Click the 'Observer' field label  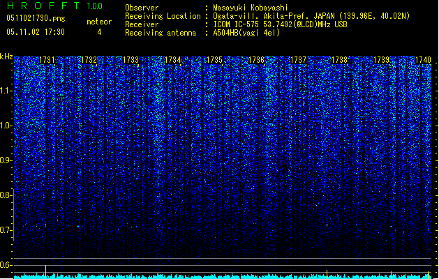(142, 8)
